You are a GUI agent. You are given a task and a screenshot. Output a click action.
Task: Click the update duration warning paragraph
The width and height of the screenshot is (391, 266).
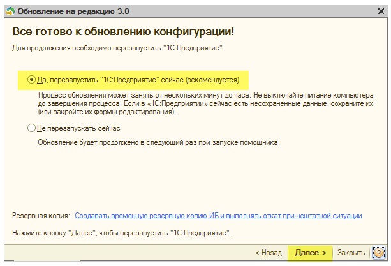coord(206,103)
